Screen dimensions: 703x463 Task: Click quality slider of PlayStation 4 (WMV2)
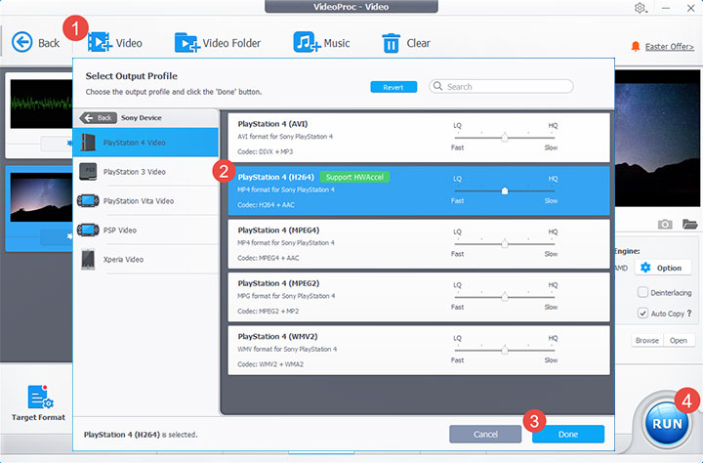pyautogui.click(x=505, y=350)
